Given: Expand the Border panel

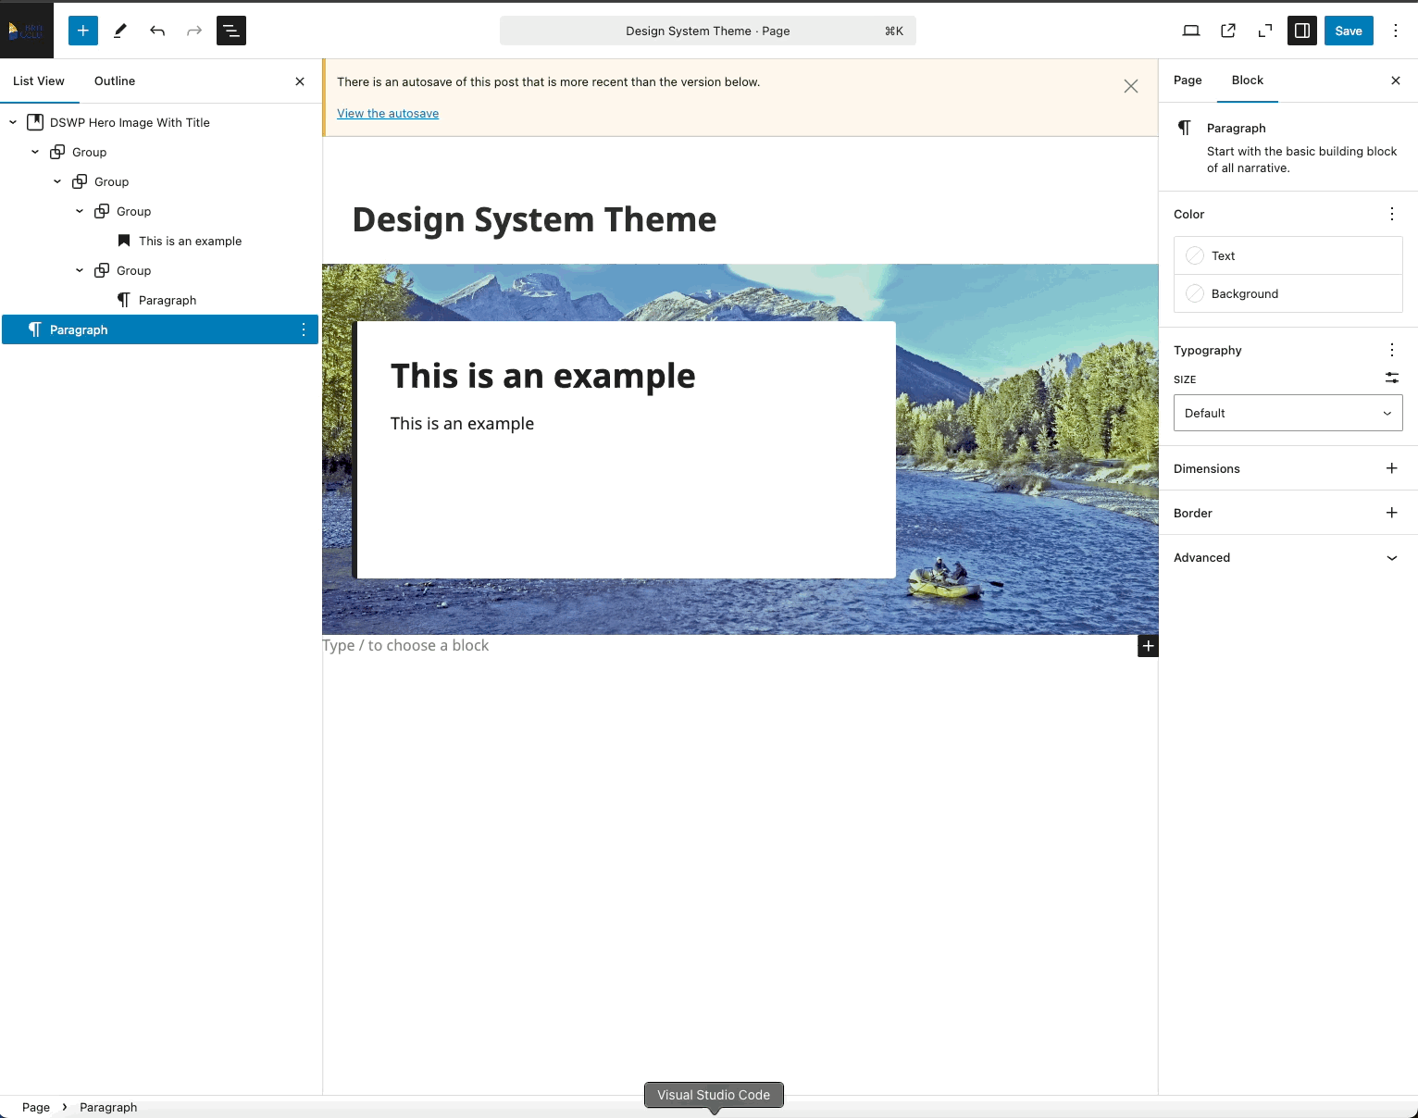Looking at the screenshot, I should [x=1287, y=513].
